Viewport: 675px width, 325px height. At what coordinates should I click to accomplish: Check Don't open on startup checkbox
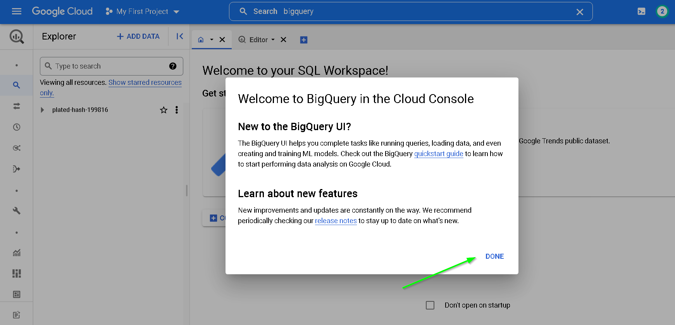(430, 305)
